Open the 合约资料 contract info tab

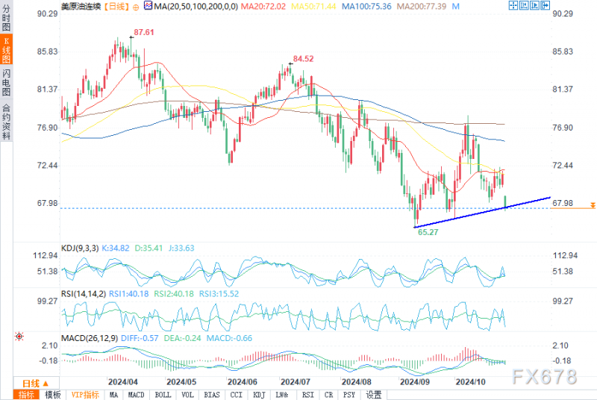[6, 121]
